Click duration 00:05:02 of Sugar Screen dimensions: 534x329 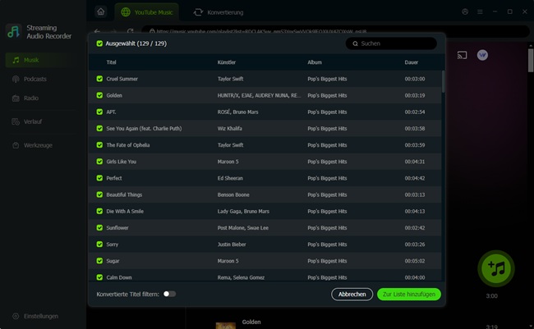tap(415, 261)
